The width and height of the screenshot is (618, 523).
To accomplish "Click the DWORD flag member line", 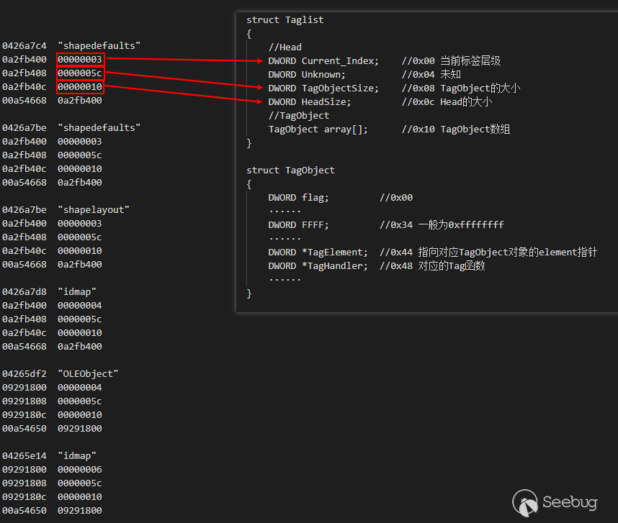I will click(299, 198).
